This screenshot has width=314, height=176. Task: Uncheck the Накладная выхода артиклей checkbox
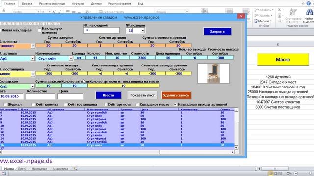point(176,104)
